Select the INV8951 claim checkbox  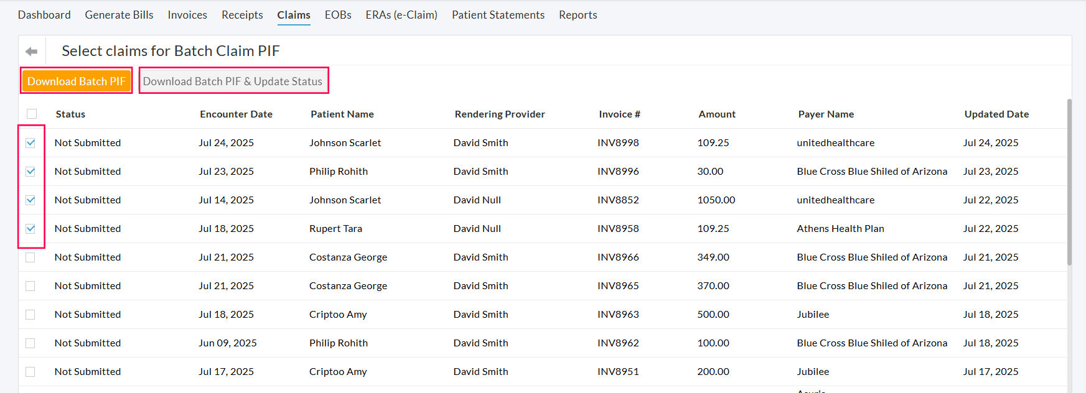(x=30, y=372)
